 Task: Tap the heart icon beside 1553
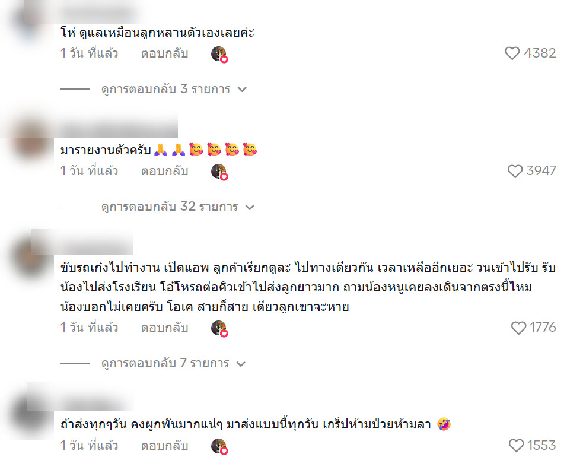pyautogui.click(x=516, y=445)
